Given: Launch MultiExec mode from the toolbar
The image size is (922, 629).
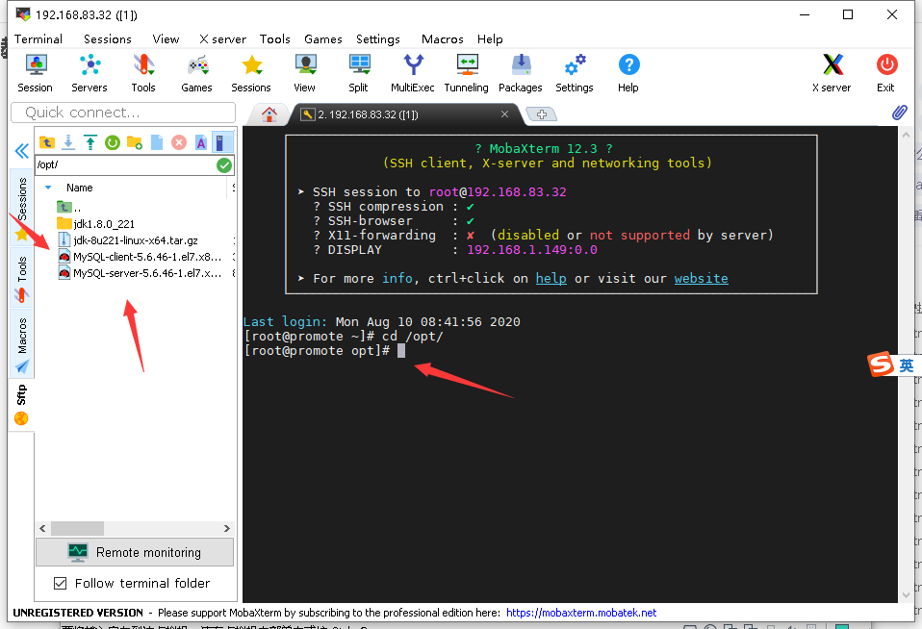Looking at the screenshot, I should (x=412, y=67).
